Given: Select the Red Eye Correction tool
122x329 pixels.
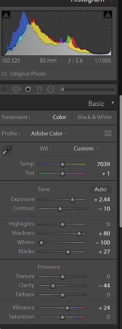Looking at the screenshot, I should tap(28, 89).
